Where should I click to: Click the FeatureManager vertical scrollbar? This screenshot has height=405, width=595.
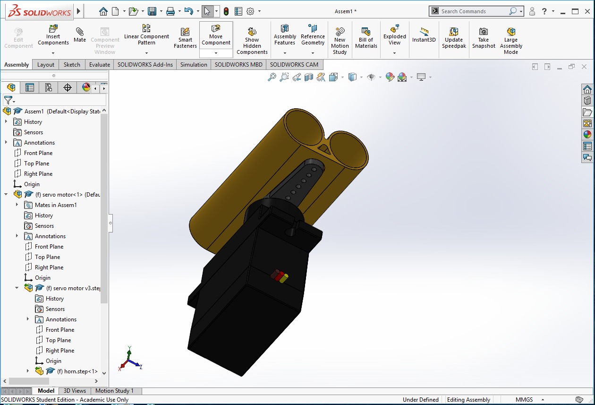[104, 241]
